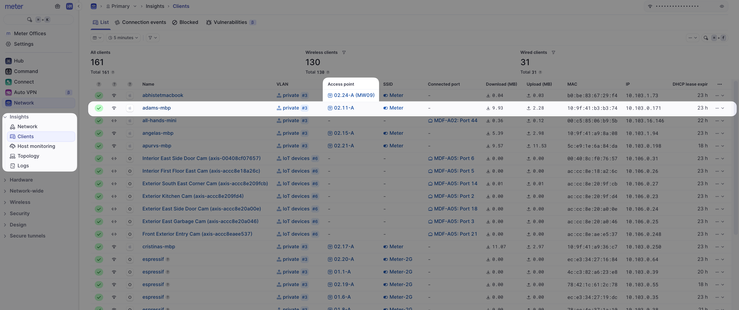Expand the Hardware sidebar section
Image resolution: width=739 pixels, height=310 pixels.
click(x=21, y=180)
